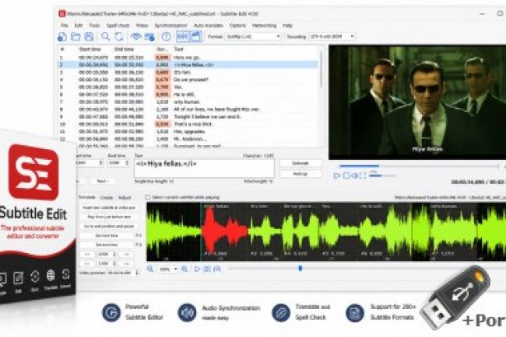Open the subtitle Format dropdown
Viewport: 506px width, 337px height.
(253, 36)
